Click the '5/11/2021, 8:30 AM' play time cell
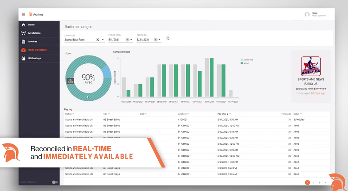This screenshot has width=348, height=191. pyautogui.click(x=228, y=119)
